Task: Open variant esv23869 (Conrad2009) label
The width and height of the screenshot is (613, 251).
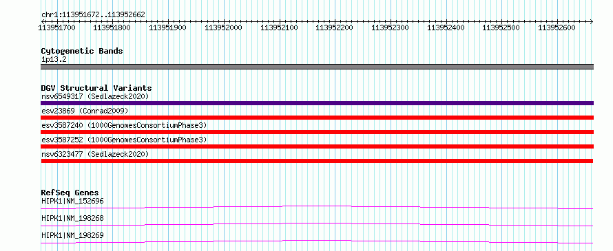Action: point(85,111)
